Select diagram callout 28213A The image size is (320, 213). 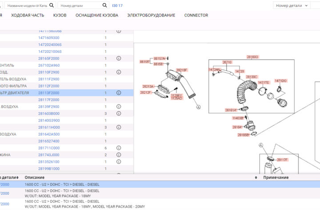coord(148,87)
